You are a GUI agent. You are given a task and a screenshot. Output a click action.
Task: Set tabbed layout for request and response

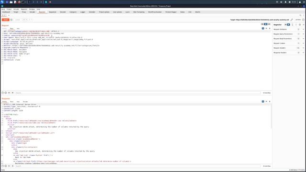(269, 24)
